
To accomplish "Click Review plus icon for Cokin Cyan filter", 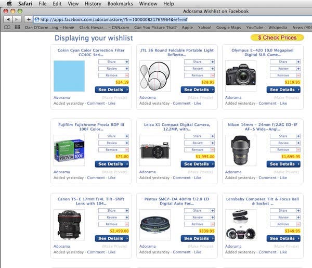I will click(x=127, y=69).
